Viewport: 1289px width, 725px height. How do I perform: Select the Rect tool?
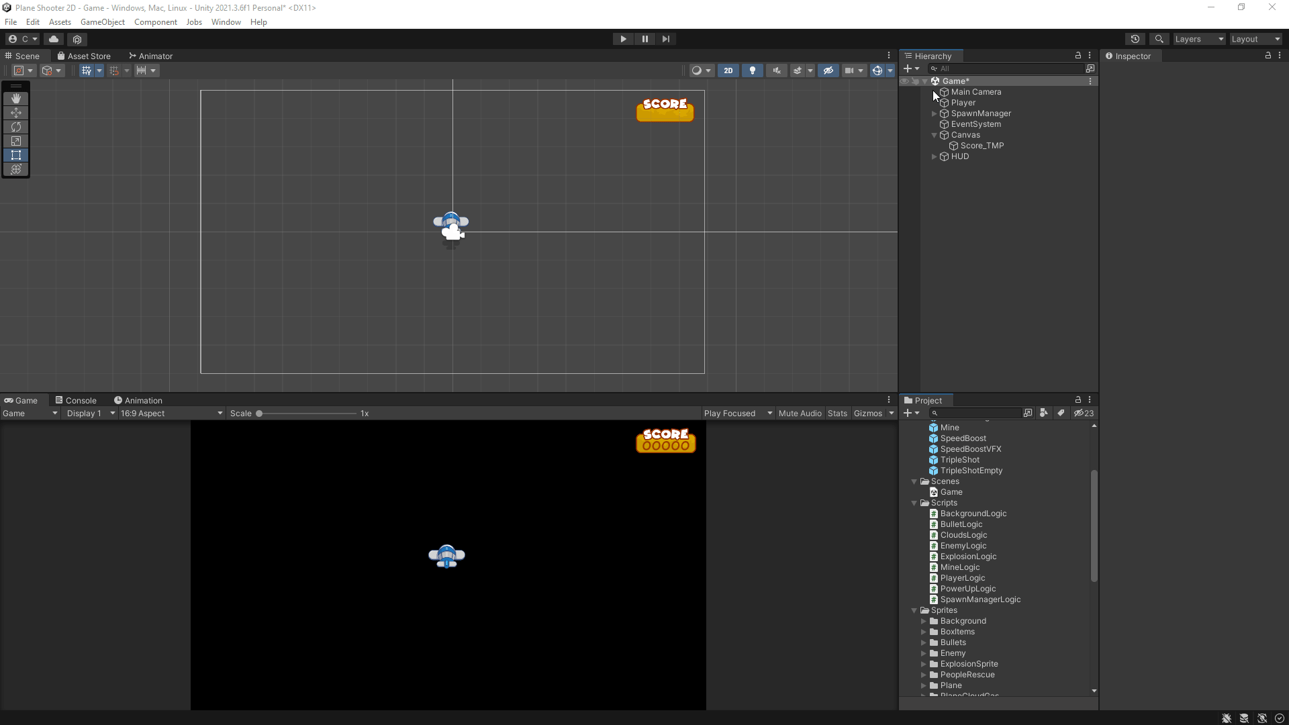click(16, 155)
